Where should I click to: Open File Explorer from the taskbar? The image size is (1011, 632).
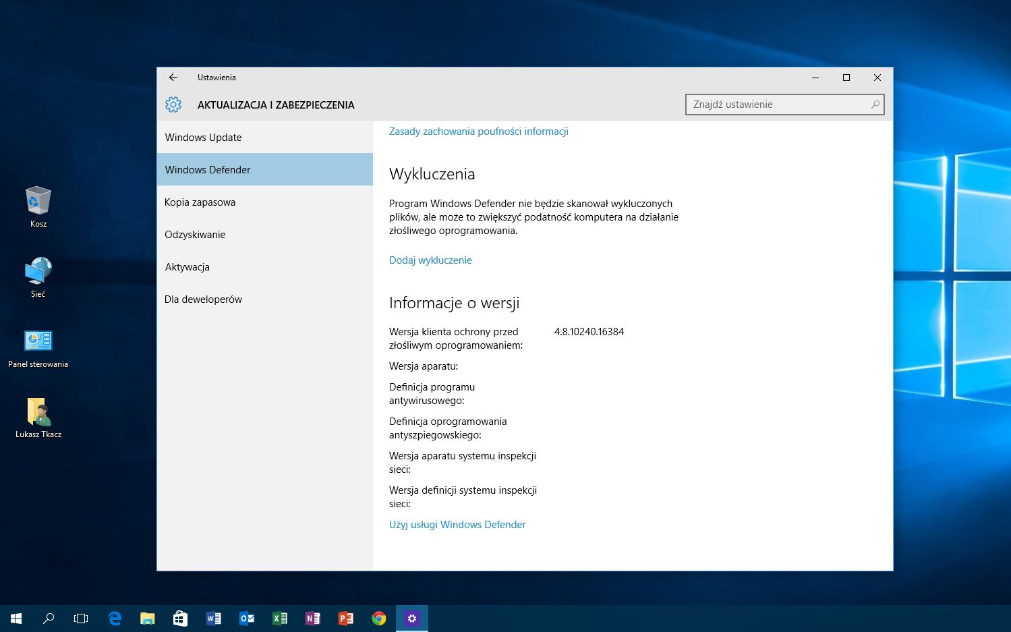(147, 618)
